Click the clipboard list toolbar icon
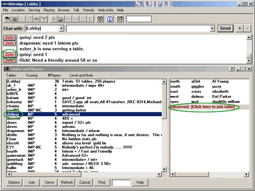Screen dimensions: 255x191 coord(15,19)
